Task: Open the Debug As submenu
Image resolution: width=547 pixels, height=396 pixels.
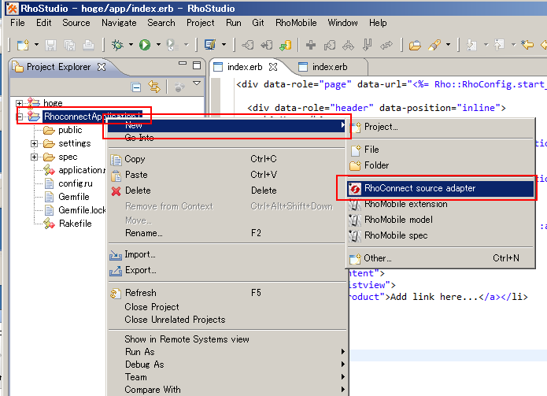Action: point(227,365)
